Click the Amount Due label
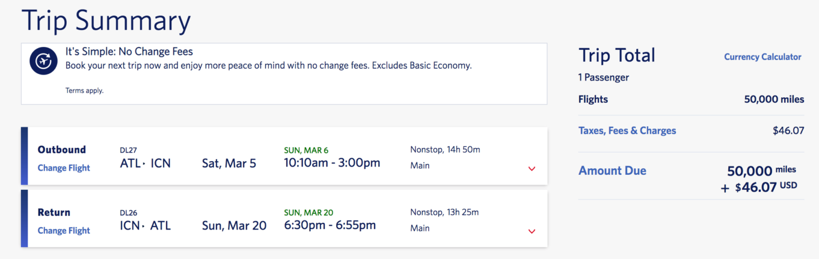 612,171
